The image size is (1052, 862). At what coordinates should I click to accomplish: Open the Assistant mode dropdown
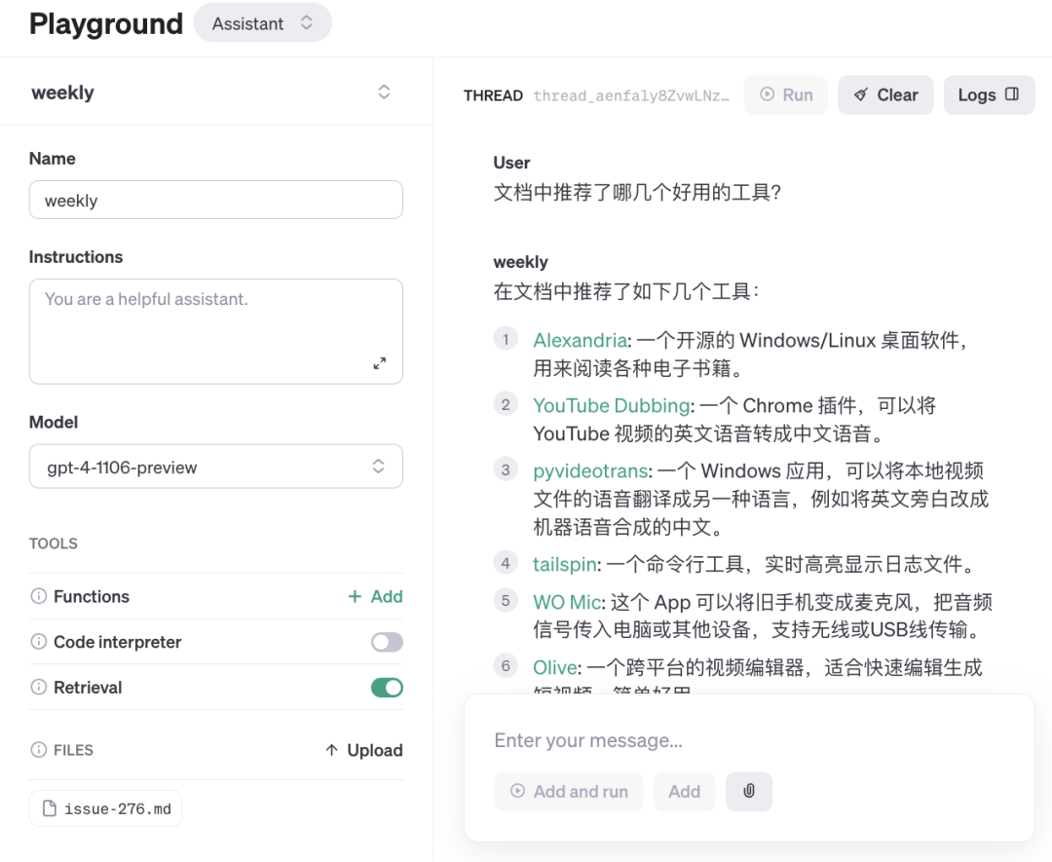(x=263, y=23)
